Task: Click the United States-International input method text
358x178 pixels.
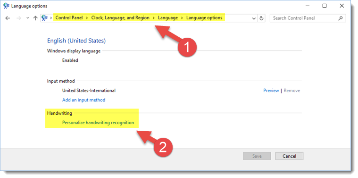Action: click(89, 91)
